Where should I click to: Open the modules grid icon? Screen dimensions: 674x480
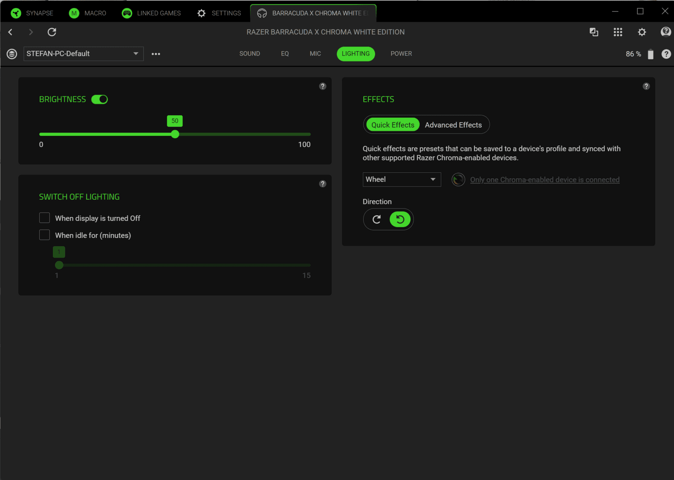tap(618, 32)
